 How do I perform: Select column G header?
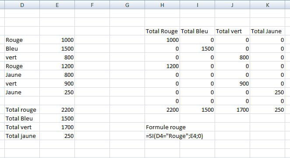(127, 5)
